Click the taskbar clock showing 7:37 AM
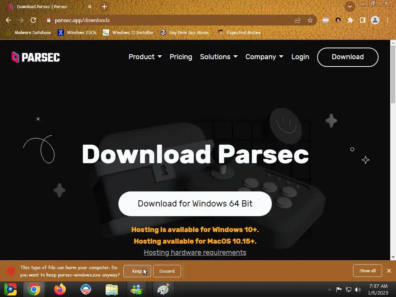Image resolution: width=396 pixels, height=297 pixels. point(378,289)
